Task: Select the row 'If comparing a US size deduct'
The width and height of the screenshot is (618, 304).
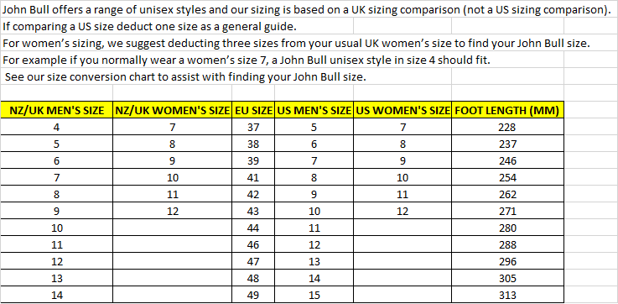Action: 149,27
